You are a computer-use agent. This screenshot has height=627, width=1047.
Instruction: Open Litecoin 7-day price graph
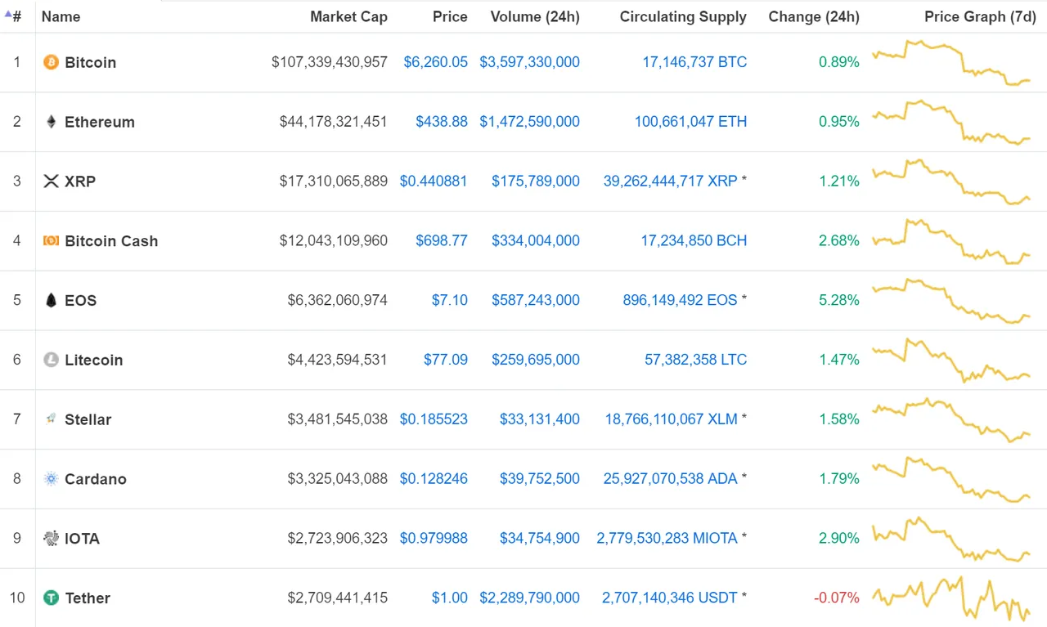pyautogui.click(x=952, y=360)
